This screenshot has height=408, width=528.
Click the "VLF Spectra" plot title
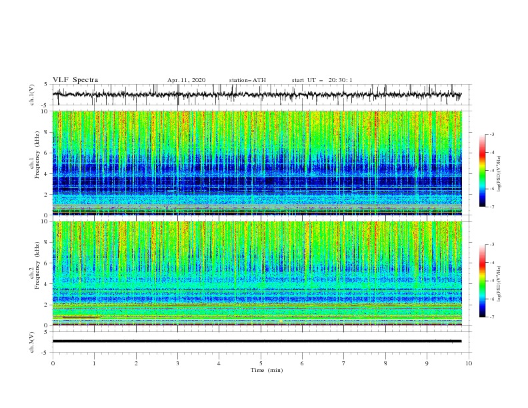point(75,80)
